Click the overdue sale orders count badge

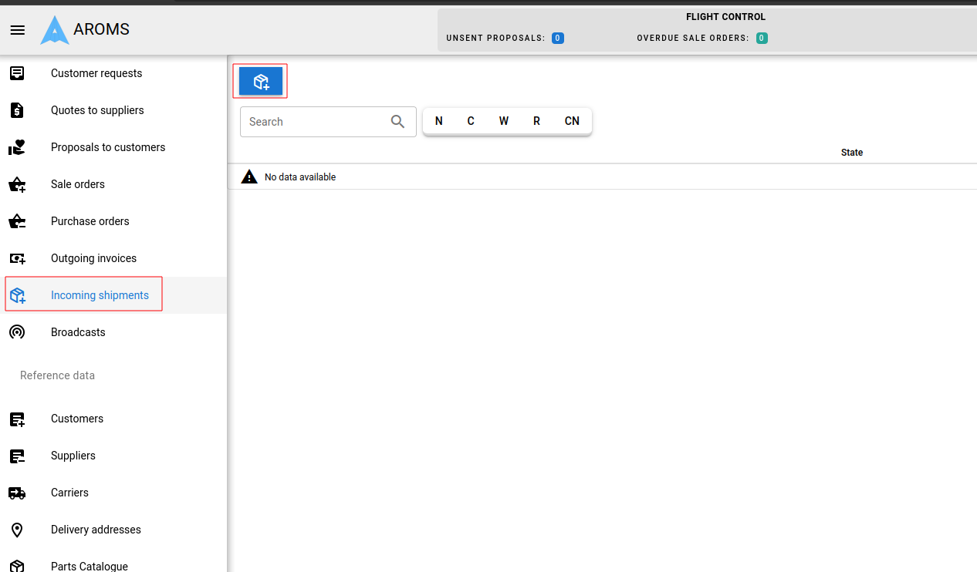[x=761, y=38]
